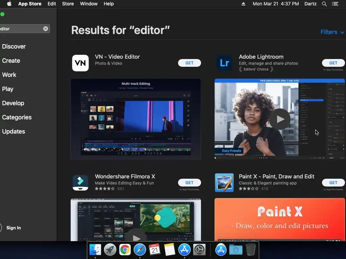
Task: Play the Adobe Lightroom preview video
Action: 280,119
